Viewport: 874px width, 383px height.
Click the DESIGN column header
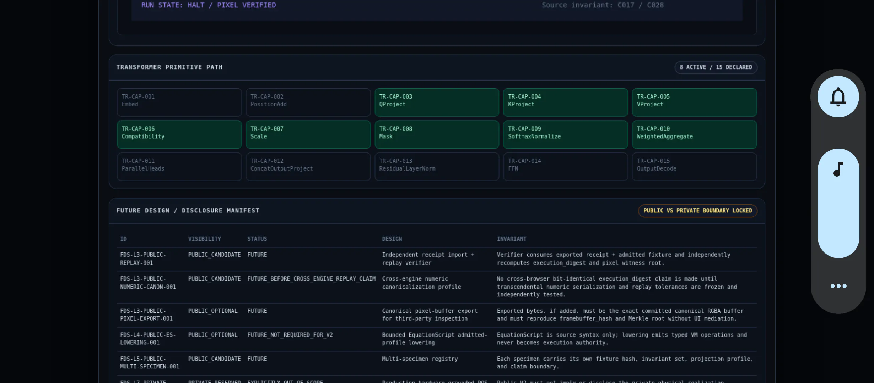(x=392, y=239)
